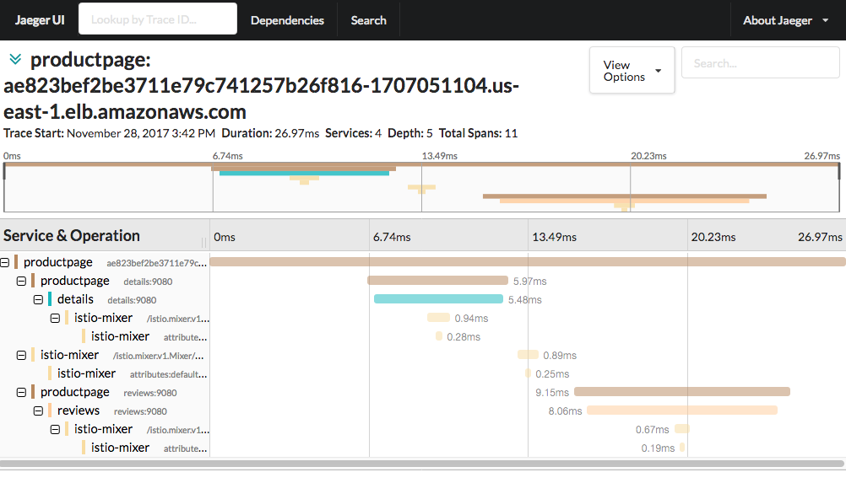
Task: Click the 'Duration: 26.97ms' trace info
Action: (270, 133)
